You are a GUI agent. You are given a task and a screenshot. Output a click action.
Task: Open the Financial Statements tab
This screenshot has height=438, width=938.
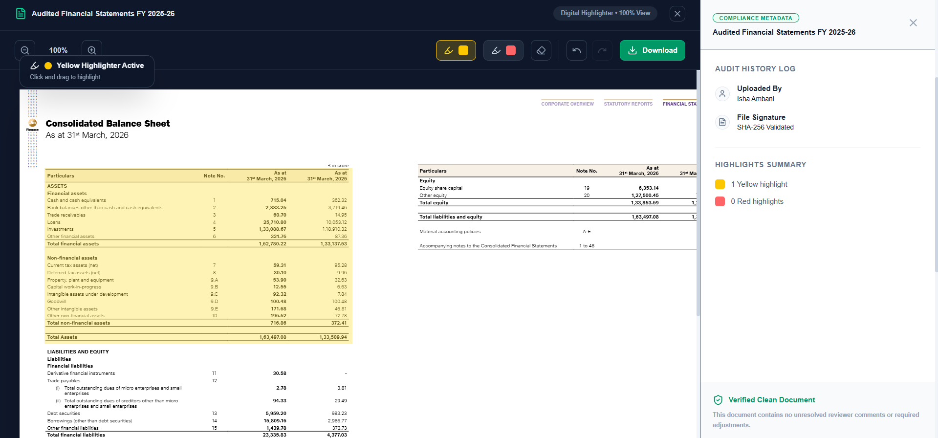click(679, 104)
